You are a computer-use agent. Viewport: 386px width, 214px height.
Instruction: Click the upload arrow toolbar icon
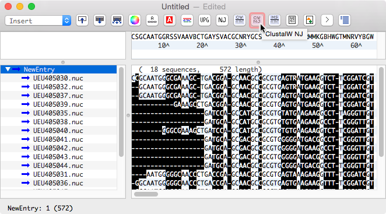click(82, 20)
